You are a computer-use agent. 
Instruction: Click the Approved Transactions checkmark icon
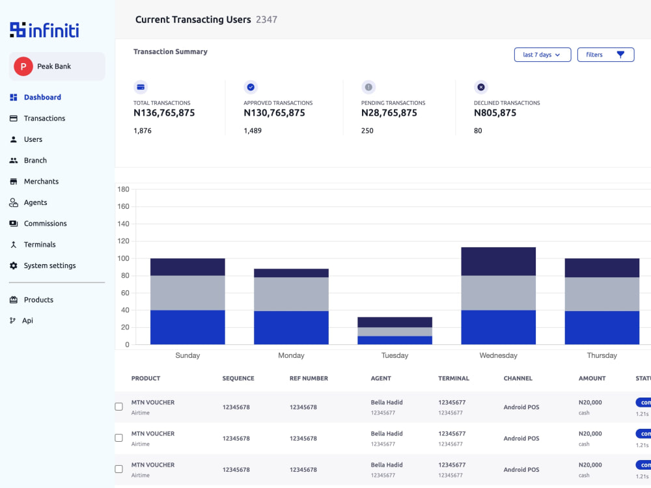[x=251, y=87]
